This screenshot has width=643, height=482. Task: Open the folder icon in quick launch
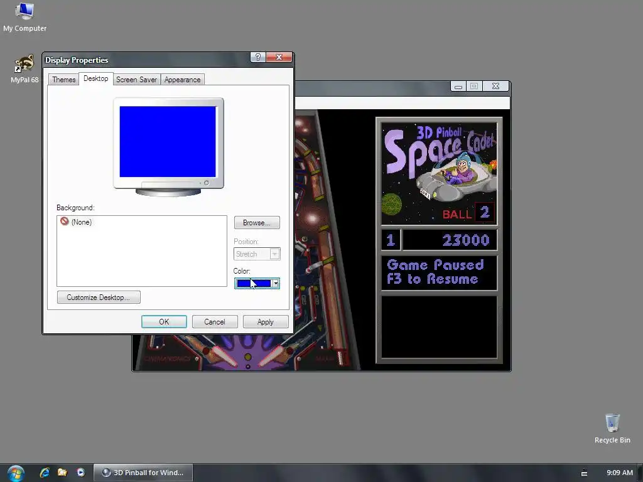click(62, 473)
